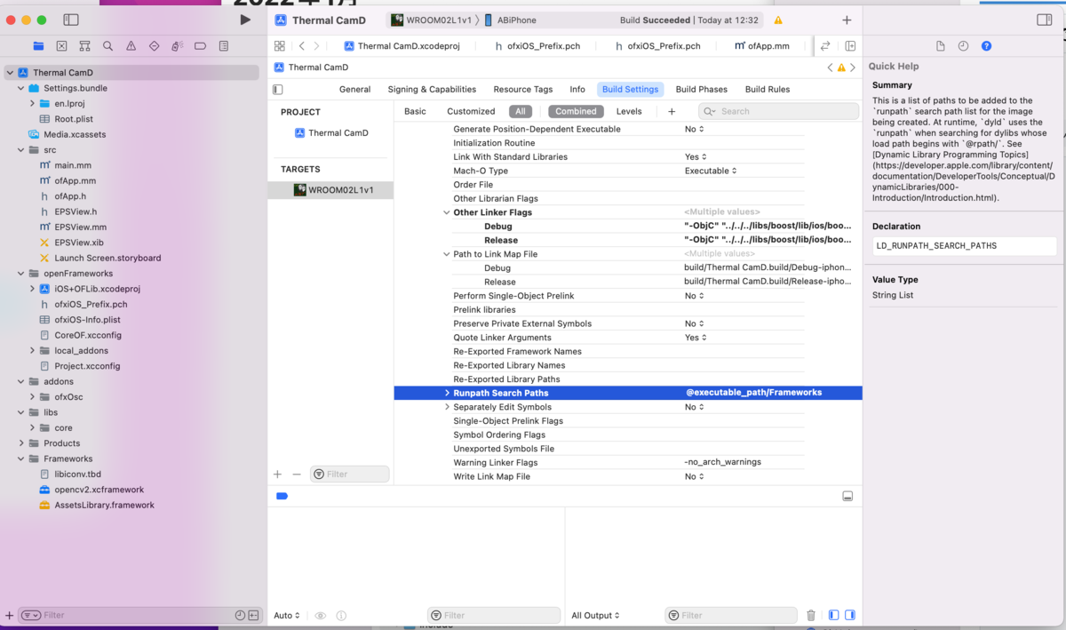Open Mach-O Type Executable dropdown

(x=710, y=171)
